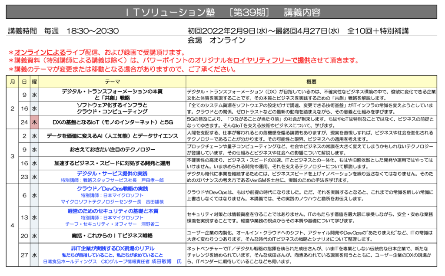Viewport: 445px width, 276px height.
Task: Click the 月 column header
Action: (x=12, y=82)
